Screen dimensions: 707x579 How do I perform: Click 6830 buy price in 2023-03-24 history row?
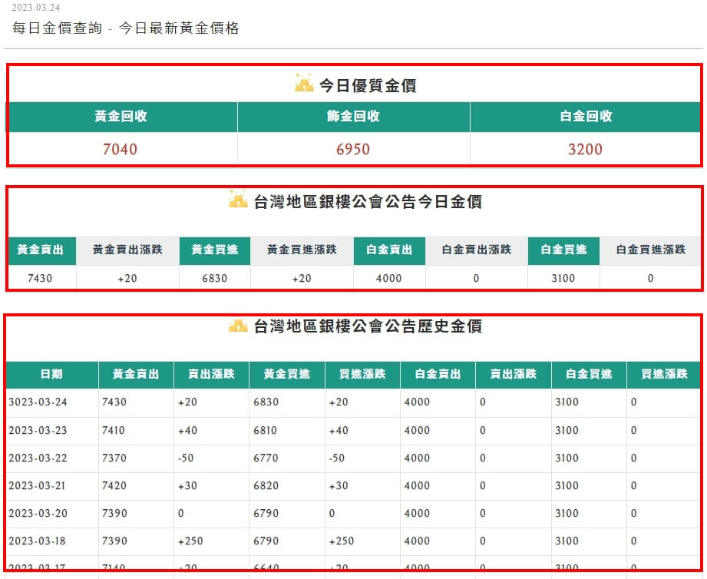pyautogui.click(x=266, y=402)
